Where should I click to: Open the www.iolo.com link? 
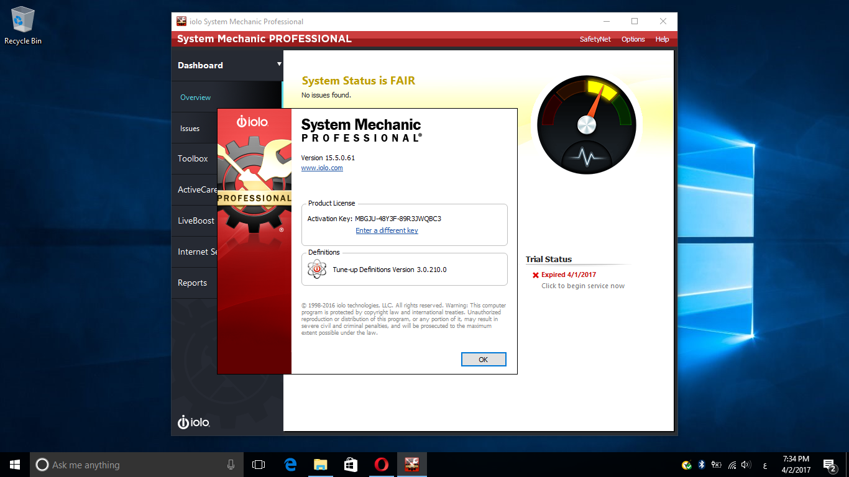[322, 168]
